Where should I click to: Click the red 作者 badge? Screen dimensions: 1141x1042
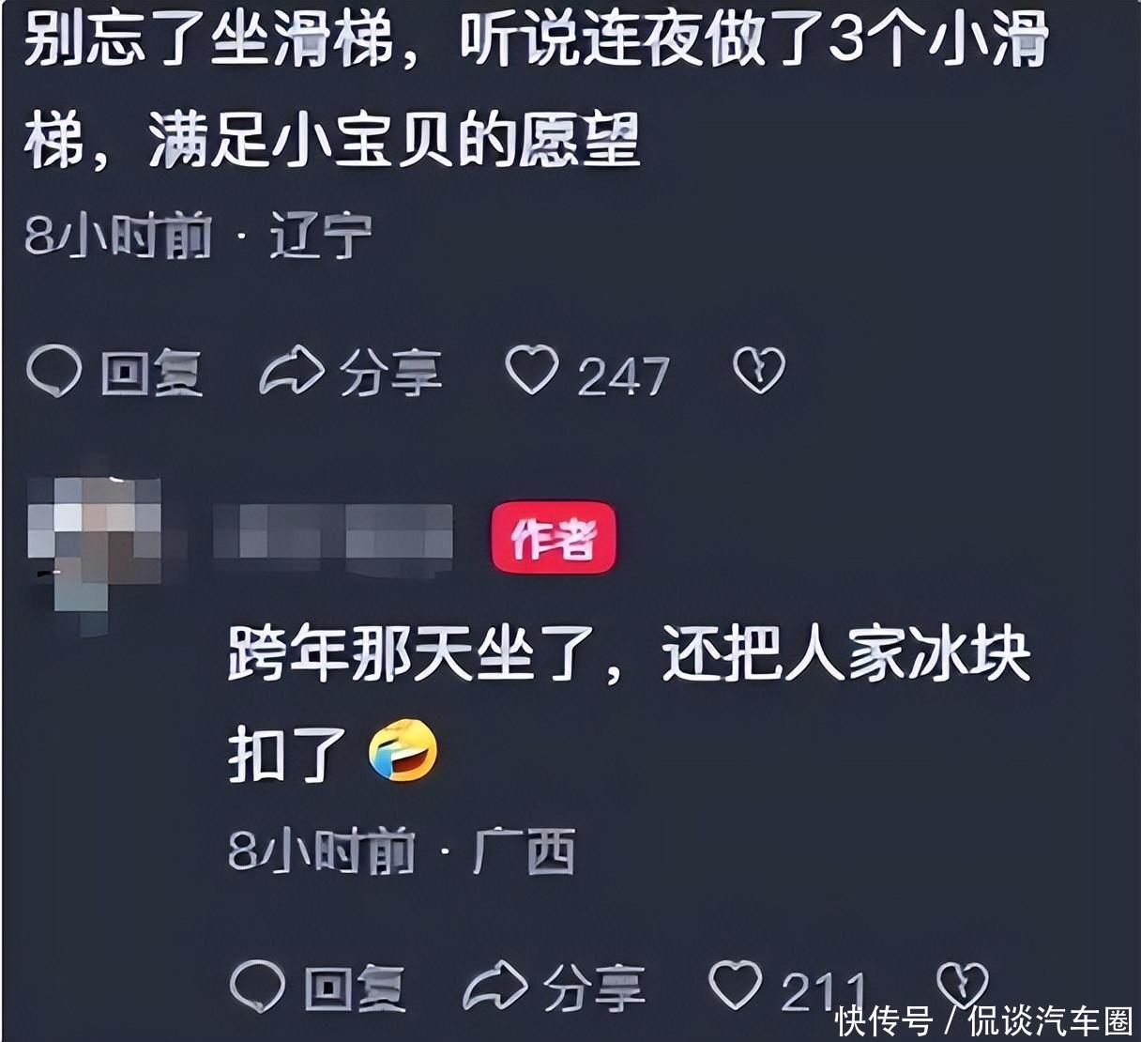554,537
